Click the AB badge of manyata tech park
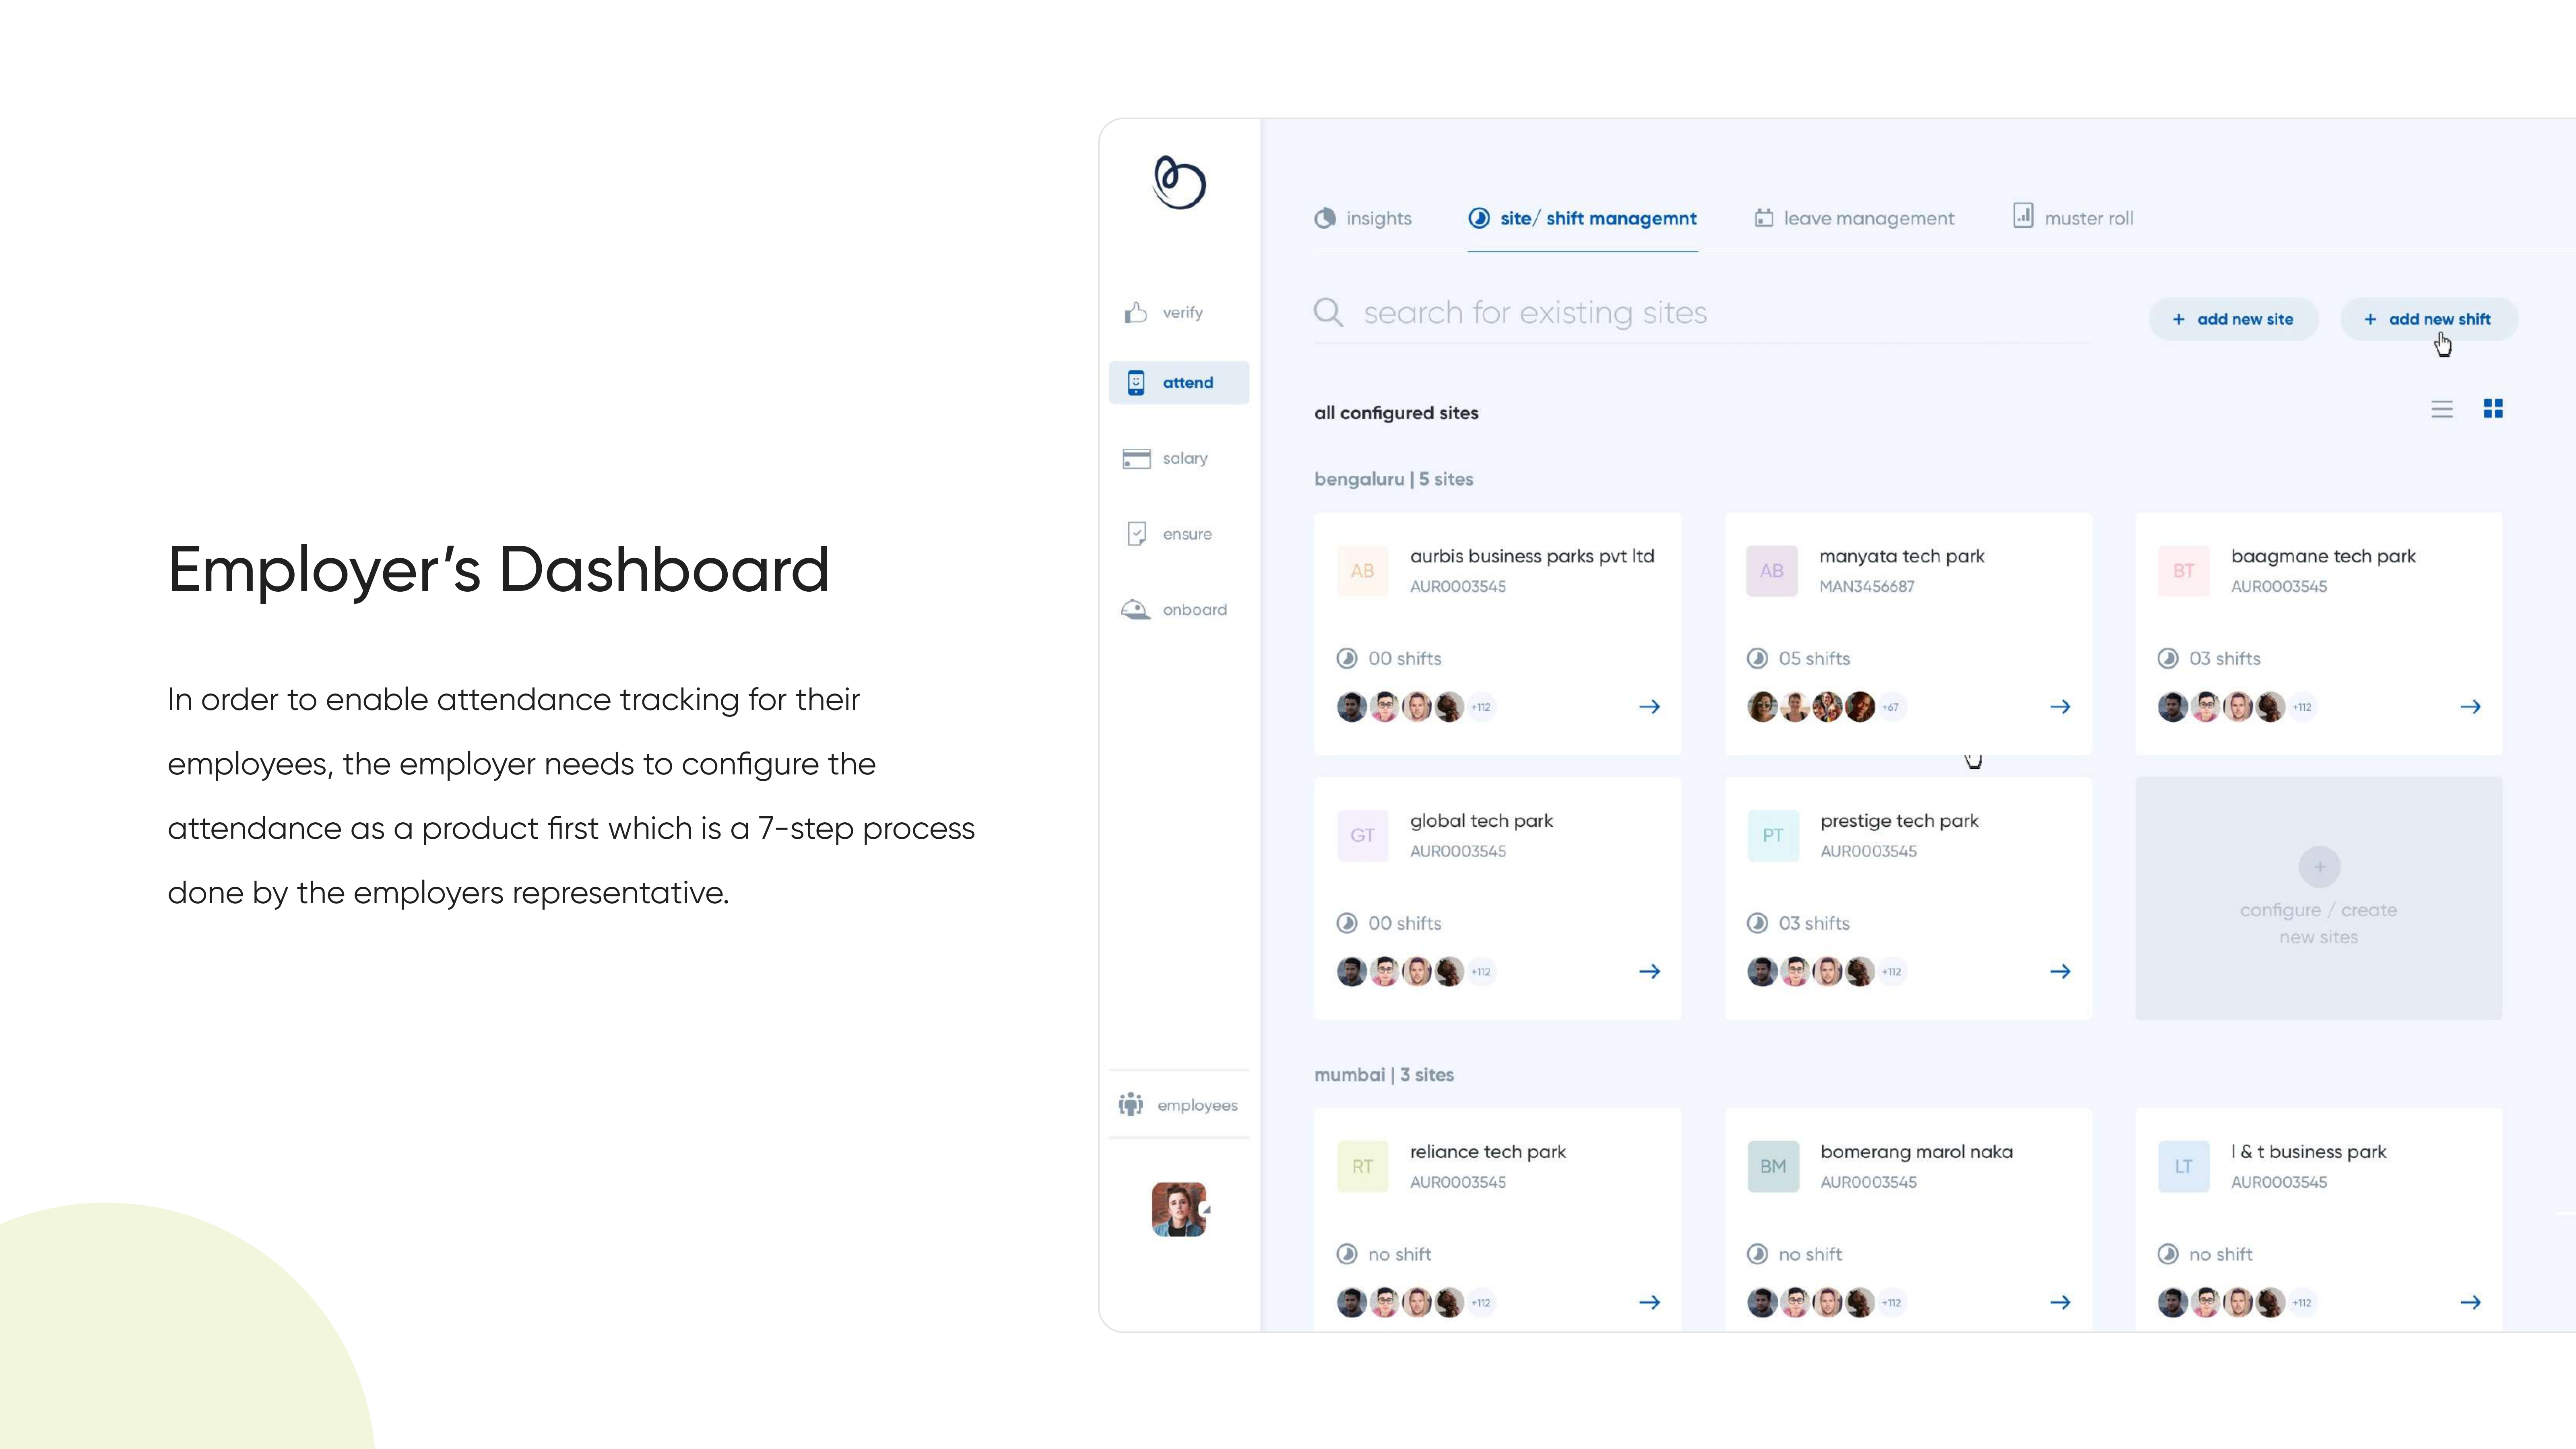The height and width of the screenshot is (1449, 2576). (x=1772, y=571)
